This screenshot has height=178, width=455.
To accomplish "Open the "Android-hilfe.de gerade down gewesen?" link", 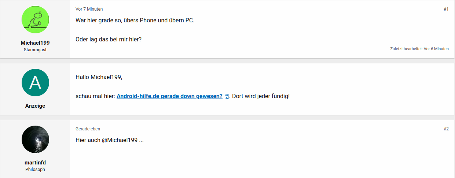I will [x=169, y=96].
